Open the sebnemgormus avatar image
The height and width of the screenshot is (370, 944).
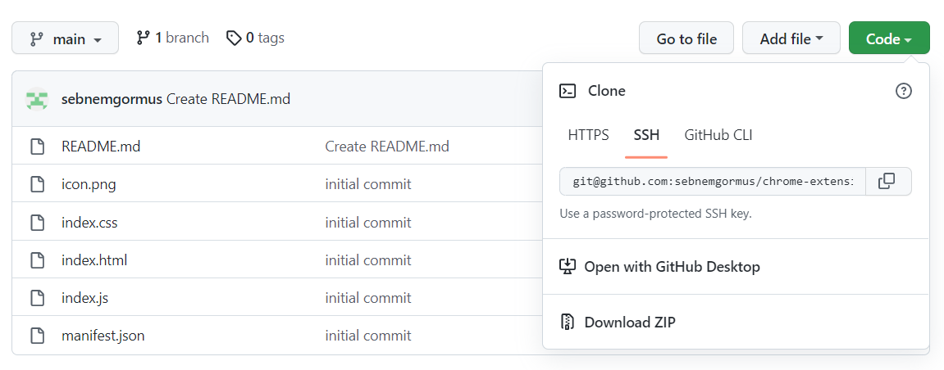pyautogui.click(x=37, y=98)
